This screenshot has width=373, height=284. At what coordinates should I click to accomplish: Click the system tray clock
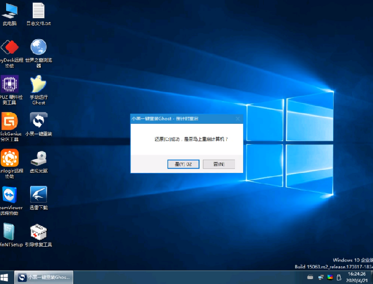tap(357, 277)
